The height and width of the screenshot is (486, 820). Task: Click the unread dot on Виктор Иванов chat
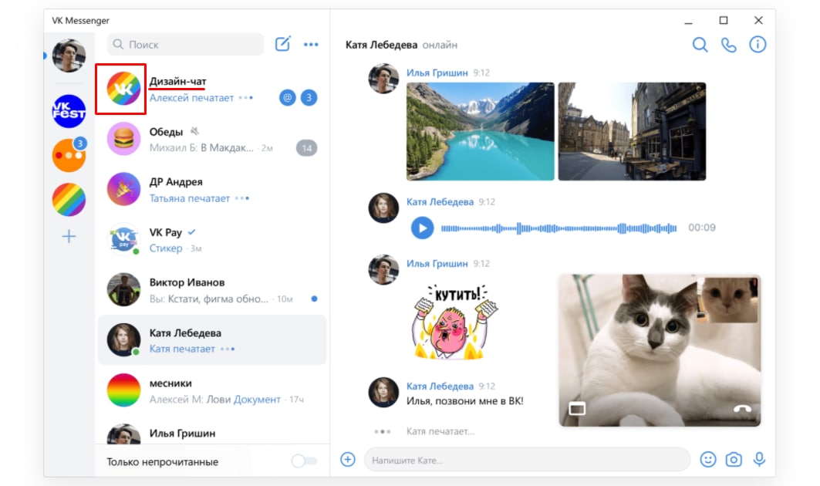point(314,299)
